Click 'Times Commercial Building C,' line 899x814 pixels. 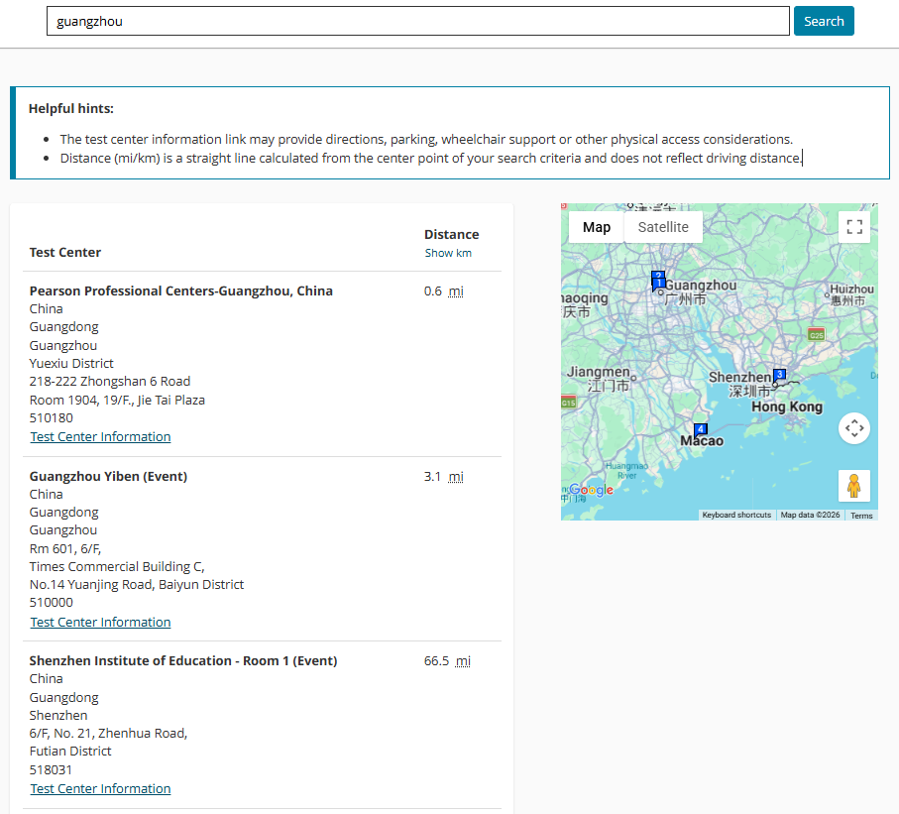click(x=117, y=567)
